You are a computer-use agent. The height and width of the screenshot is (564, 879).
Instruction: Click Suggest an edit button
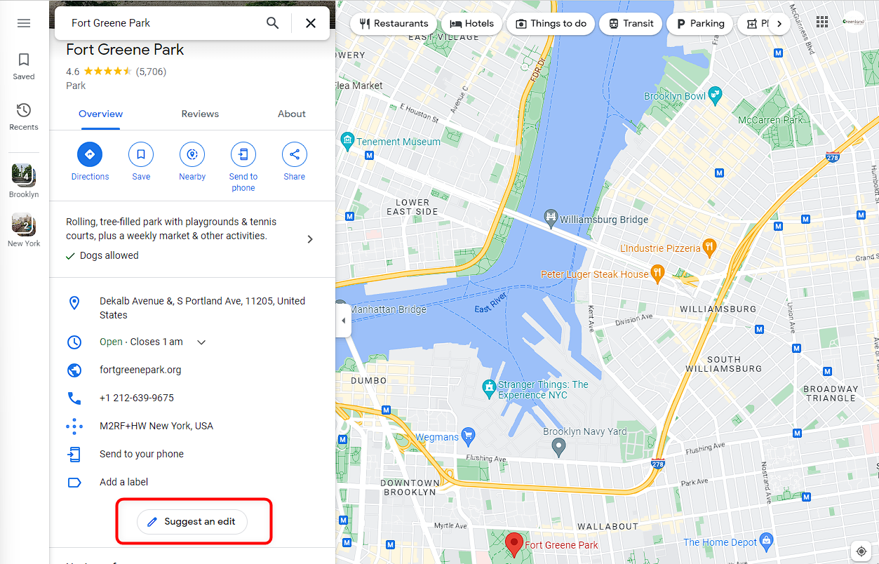tap(192, 522)
